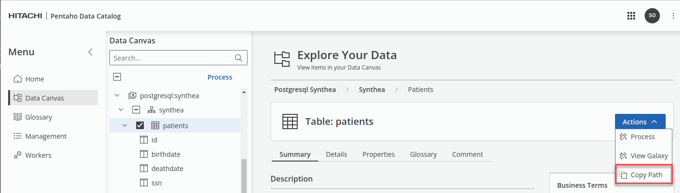Viewport: 680px width, 193px height.
Task: Click the Process link in Data Canvas
Action: pyautogui.click(x=220, y=77)
